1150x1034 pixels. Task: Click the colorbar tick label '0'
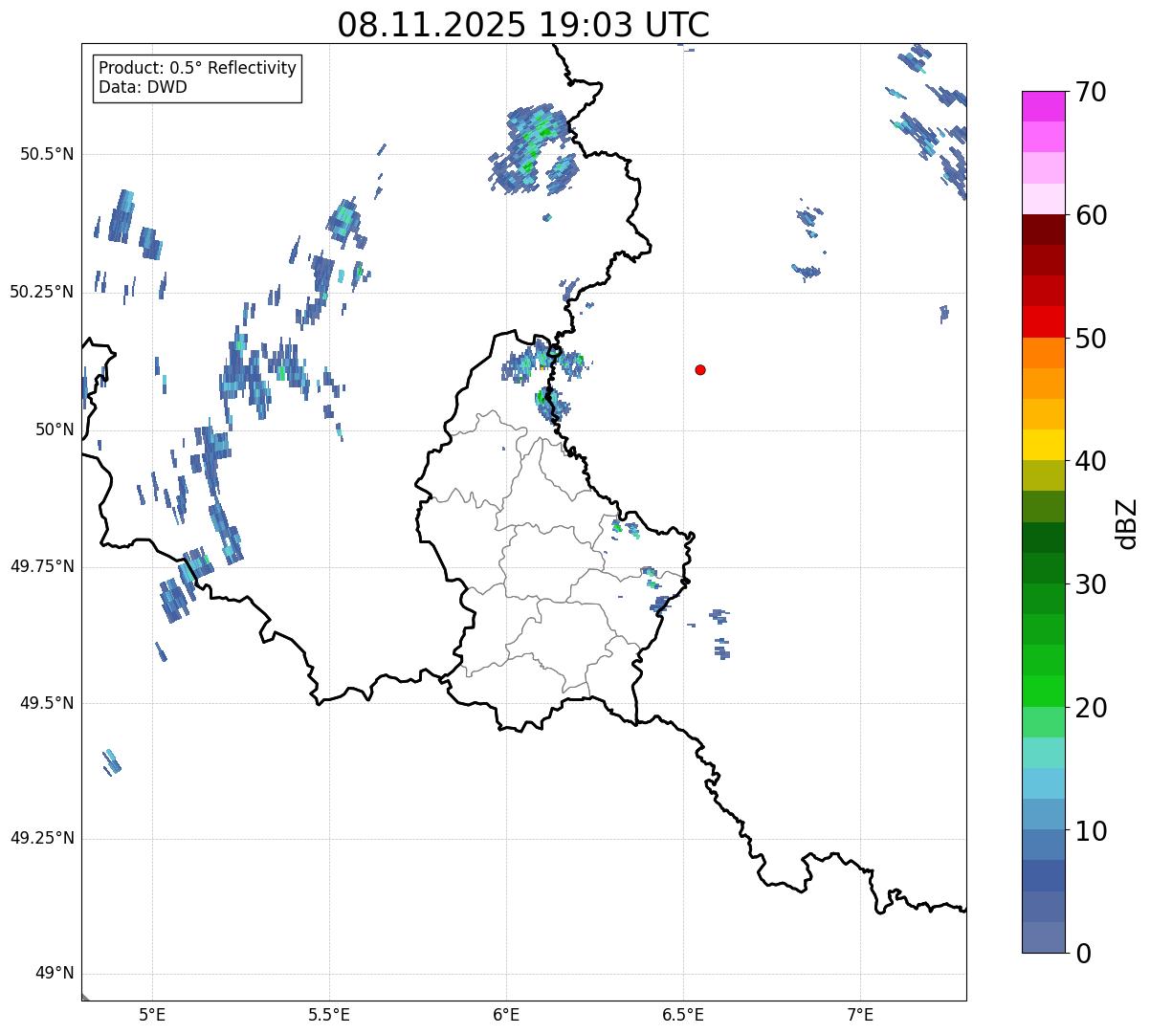coord(1083,954)
